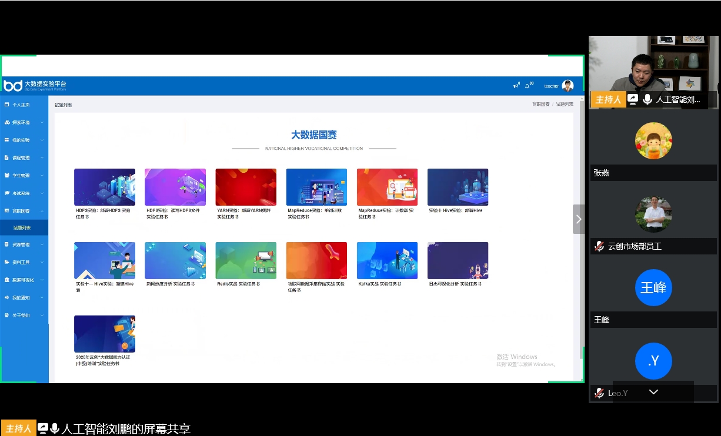Open the Redis实战 实验任务书 thumbnail
The width and height of the screenshot is (721, 436).
(x=246, y=260)
